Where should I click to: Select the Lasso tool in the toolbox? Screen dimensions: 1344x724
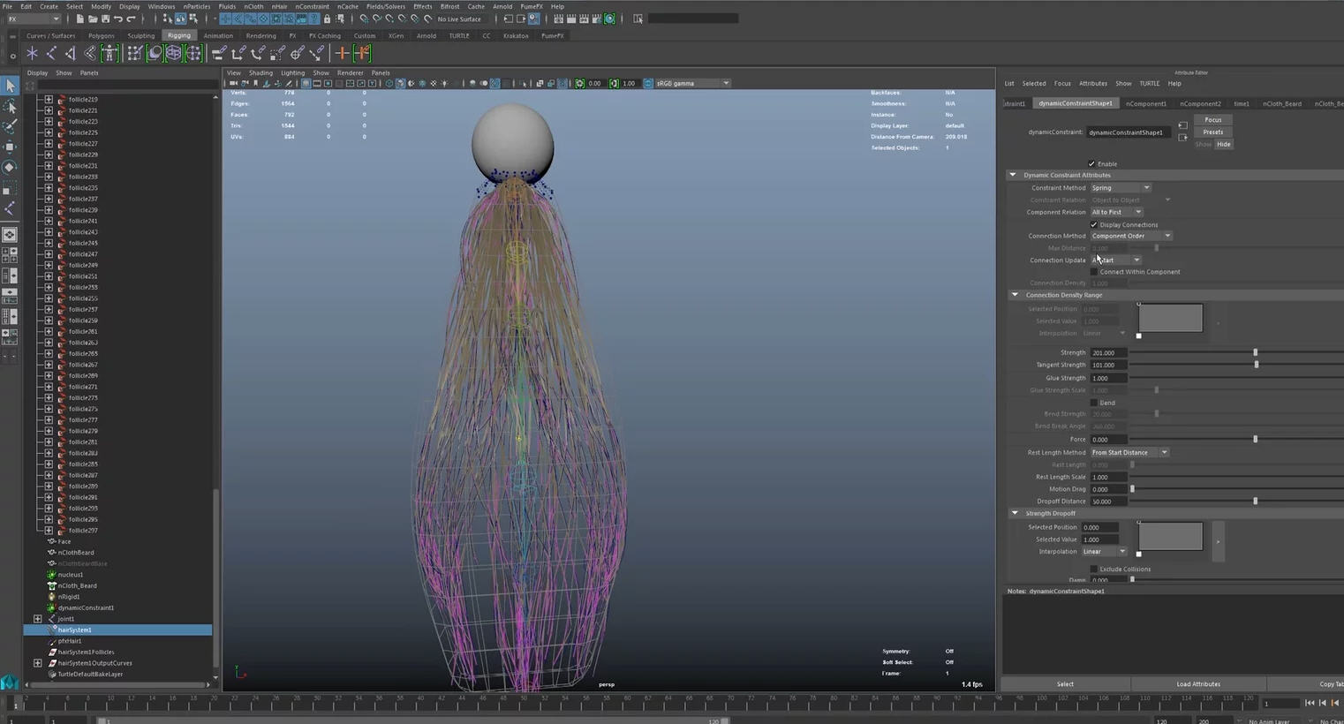(11, 107)
